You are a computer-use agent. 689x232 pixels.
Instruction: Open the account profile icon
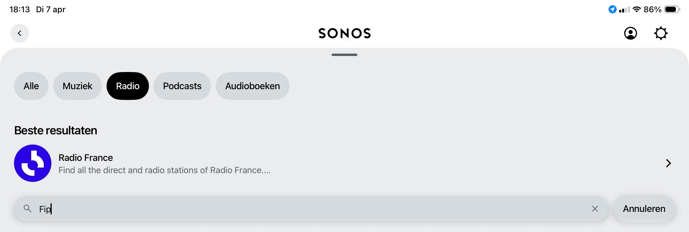[x=630, y=33]
